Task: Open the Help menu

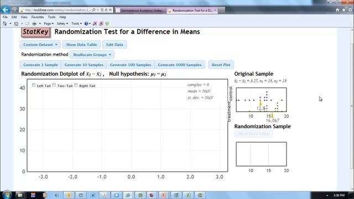Action: [63, 17]
